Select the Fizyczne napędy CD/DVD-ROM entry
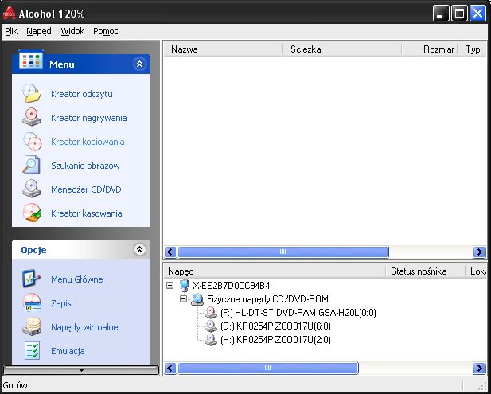491x394 pixels. pos(267,299)
